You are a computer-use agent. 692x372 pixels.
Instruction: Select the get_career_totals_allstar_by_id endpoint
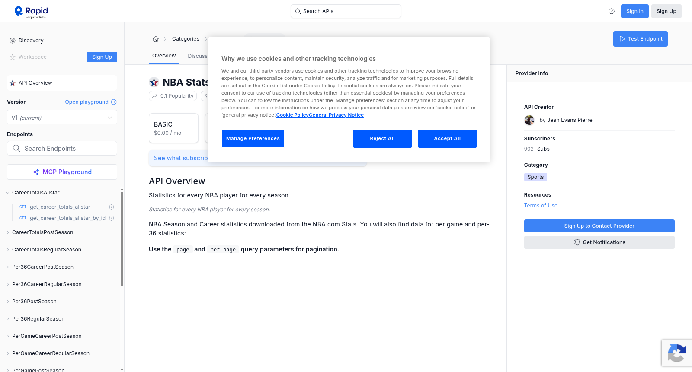pyautogui.click(x=67, y=218)
